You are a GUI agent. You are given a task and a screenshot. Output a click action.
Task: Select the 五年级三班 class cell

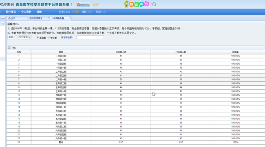[61, 115]
